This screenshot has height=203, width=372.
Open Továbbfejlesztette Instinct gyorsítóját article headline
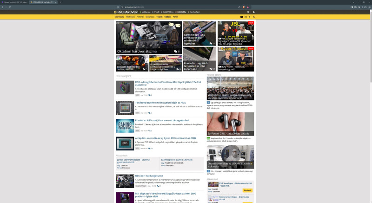tap(160, 103)
